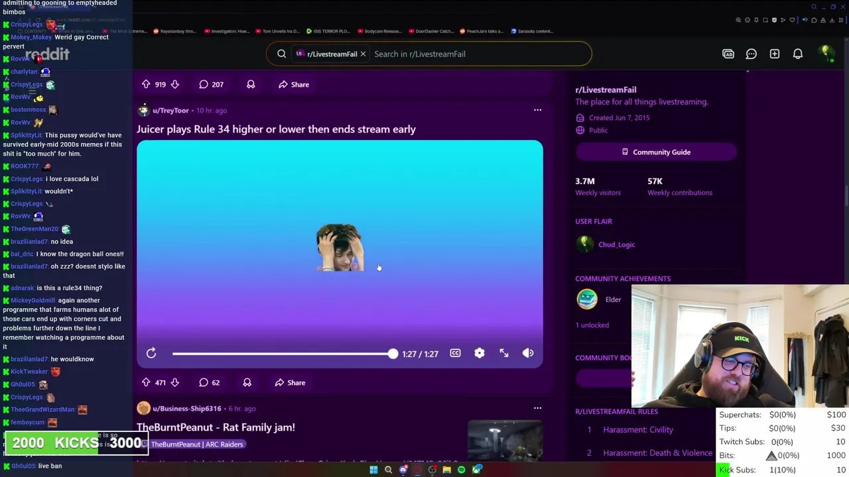Click MickeyGoldmill username in chat

tap(33, 300)
